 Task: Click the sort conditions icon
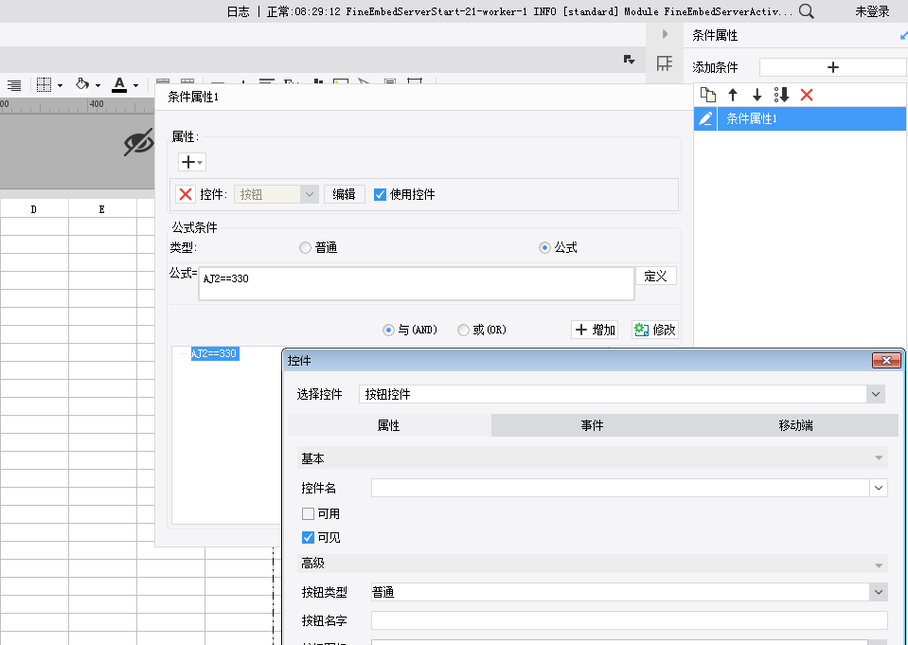781,95
